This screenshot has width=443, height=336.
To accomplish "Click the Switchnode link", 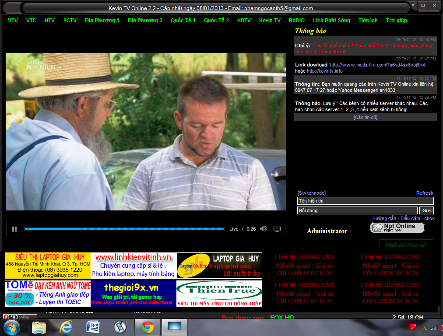I will 311,193.
